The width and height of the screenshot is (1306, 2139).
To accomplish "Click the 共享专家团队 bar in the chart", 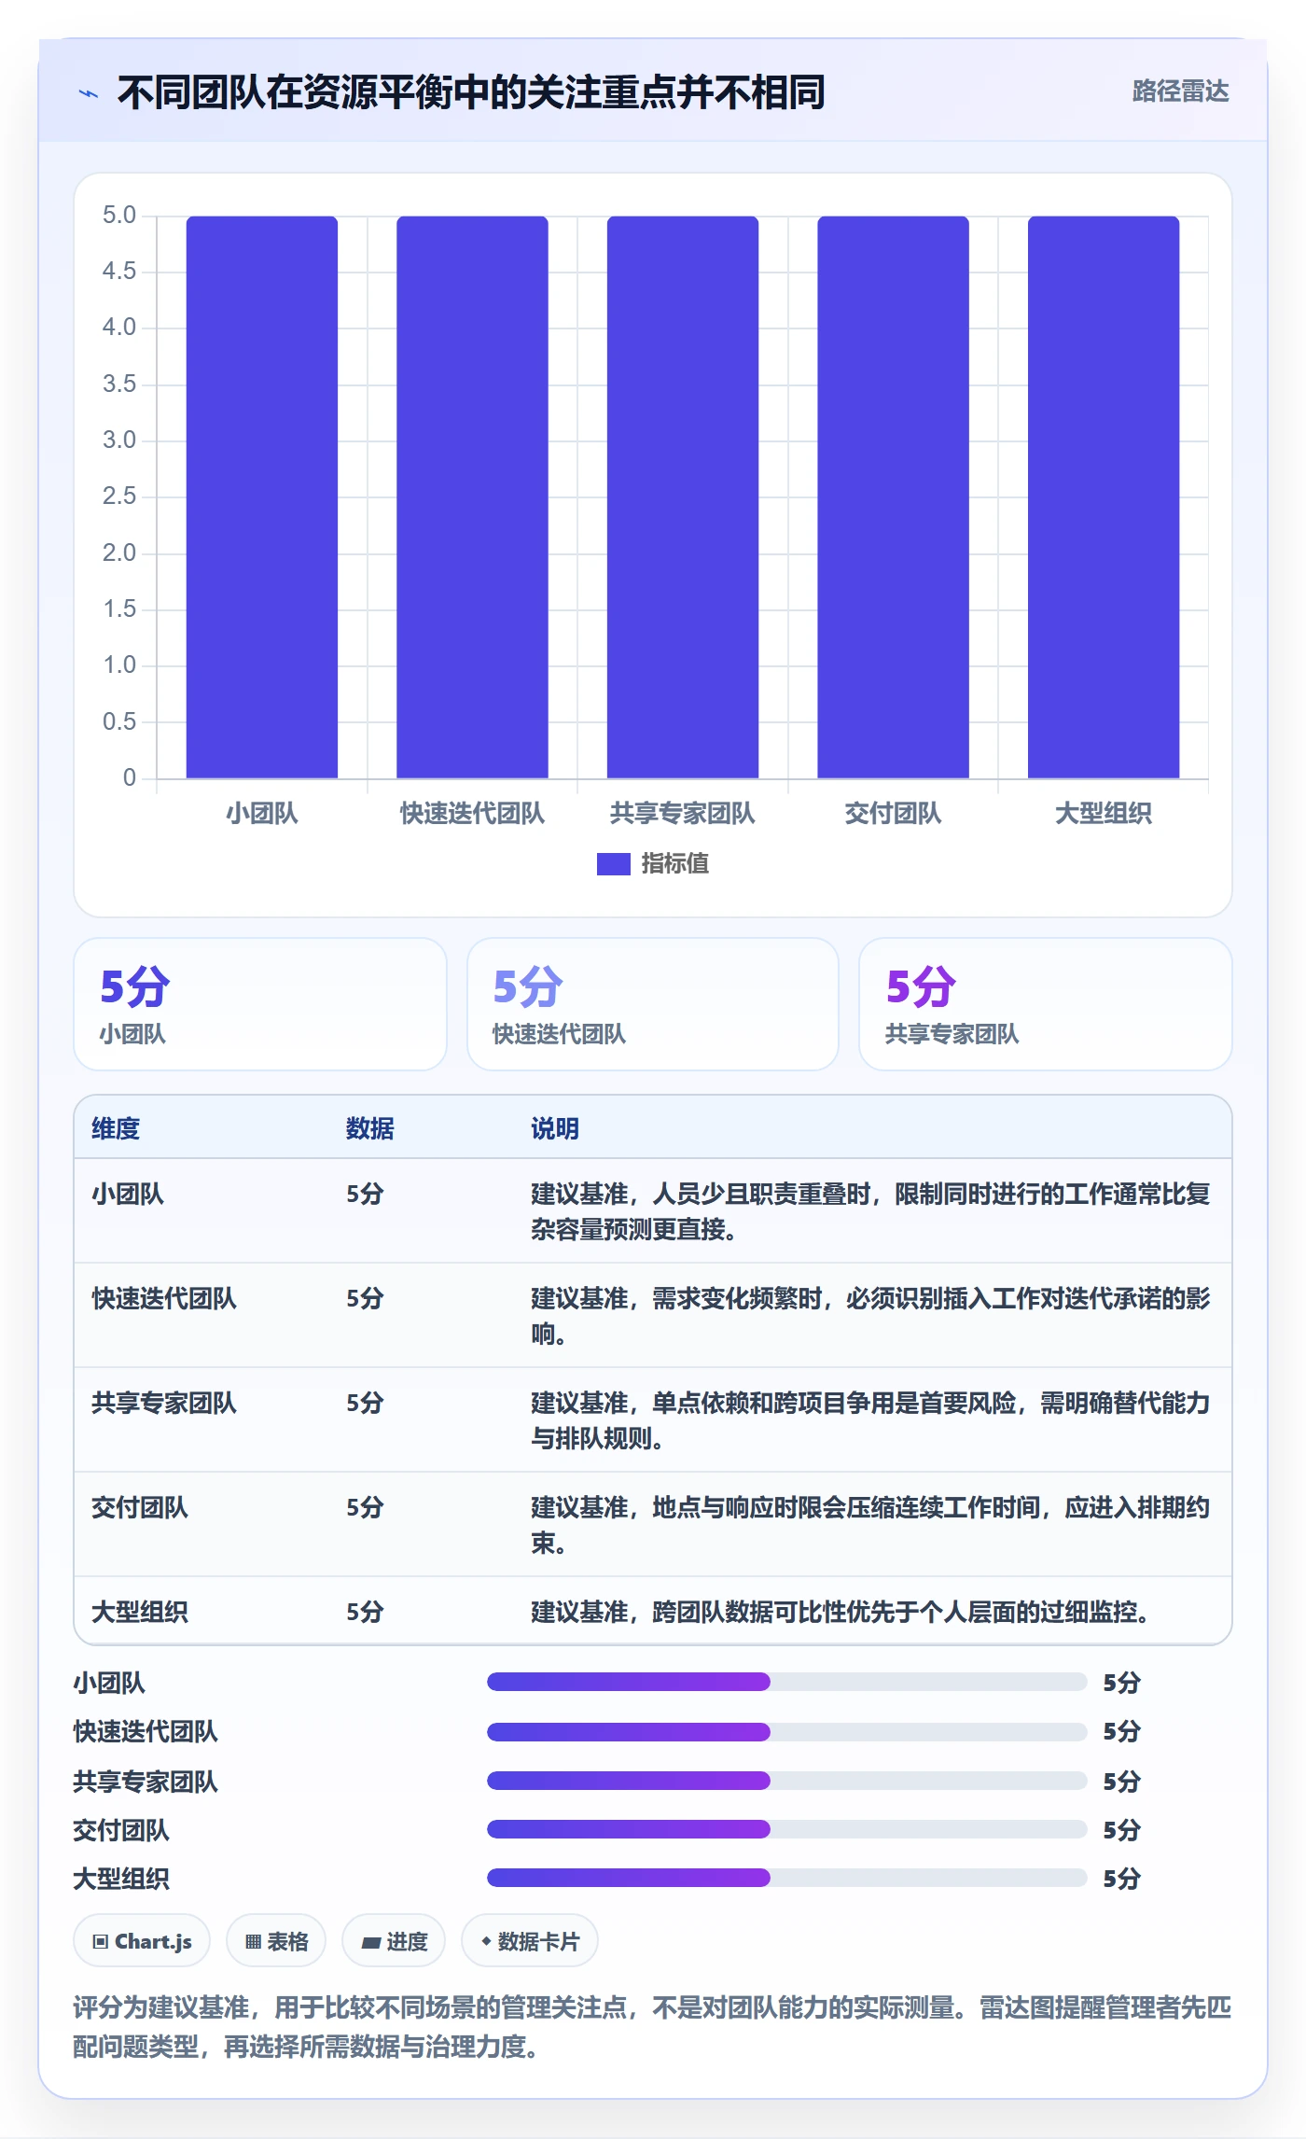I will click(683, 496).
